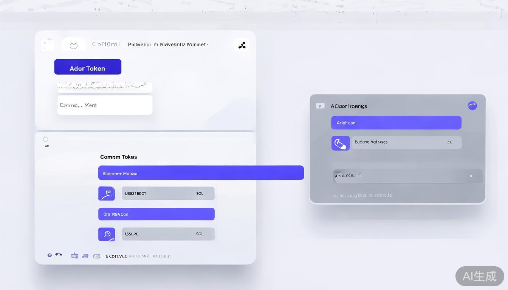Click the cat-shaped logo icon in header
The width and height of the screenshot is (508, 290).
pos(74,45)
